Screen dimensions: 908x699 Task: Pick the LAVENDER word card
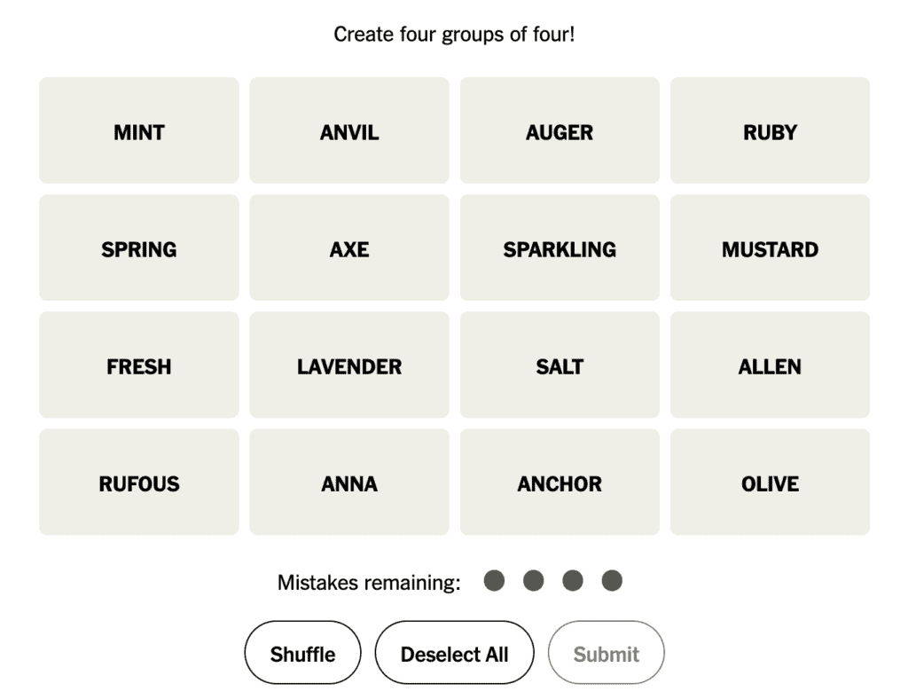[x=349, y=365]
